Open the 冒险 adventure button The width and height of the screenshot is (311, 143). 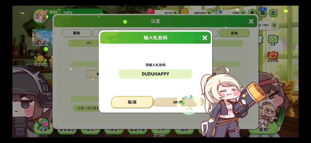point(263,129)
